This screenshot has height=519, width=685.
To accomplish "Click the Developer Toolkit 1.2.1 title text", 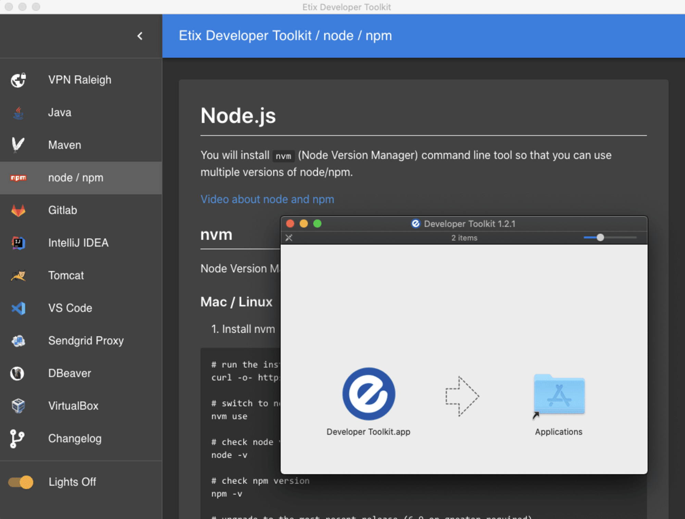I will click(x=470, y=224).
